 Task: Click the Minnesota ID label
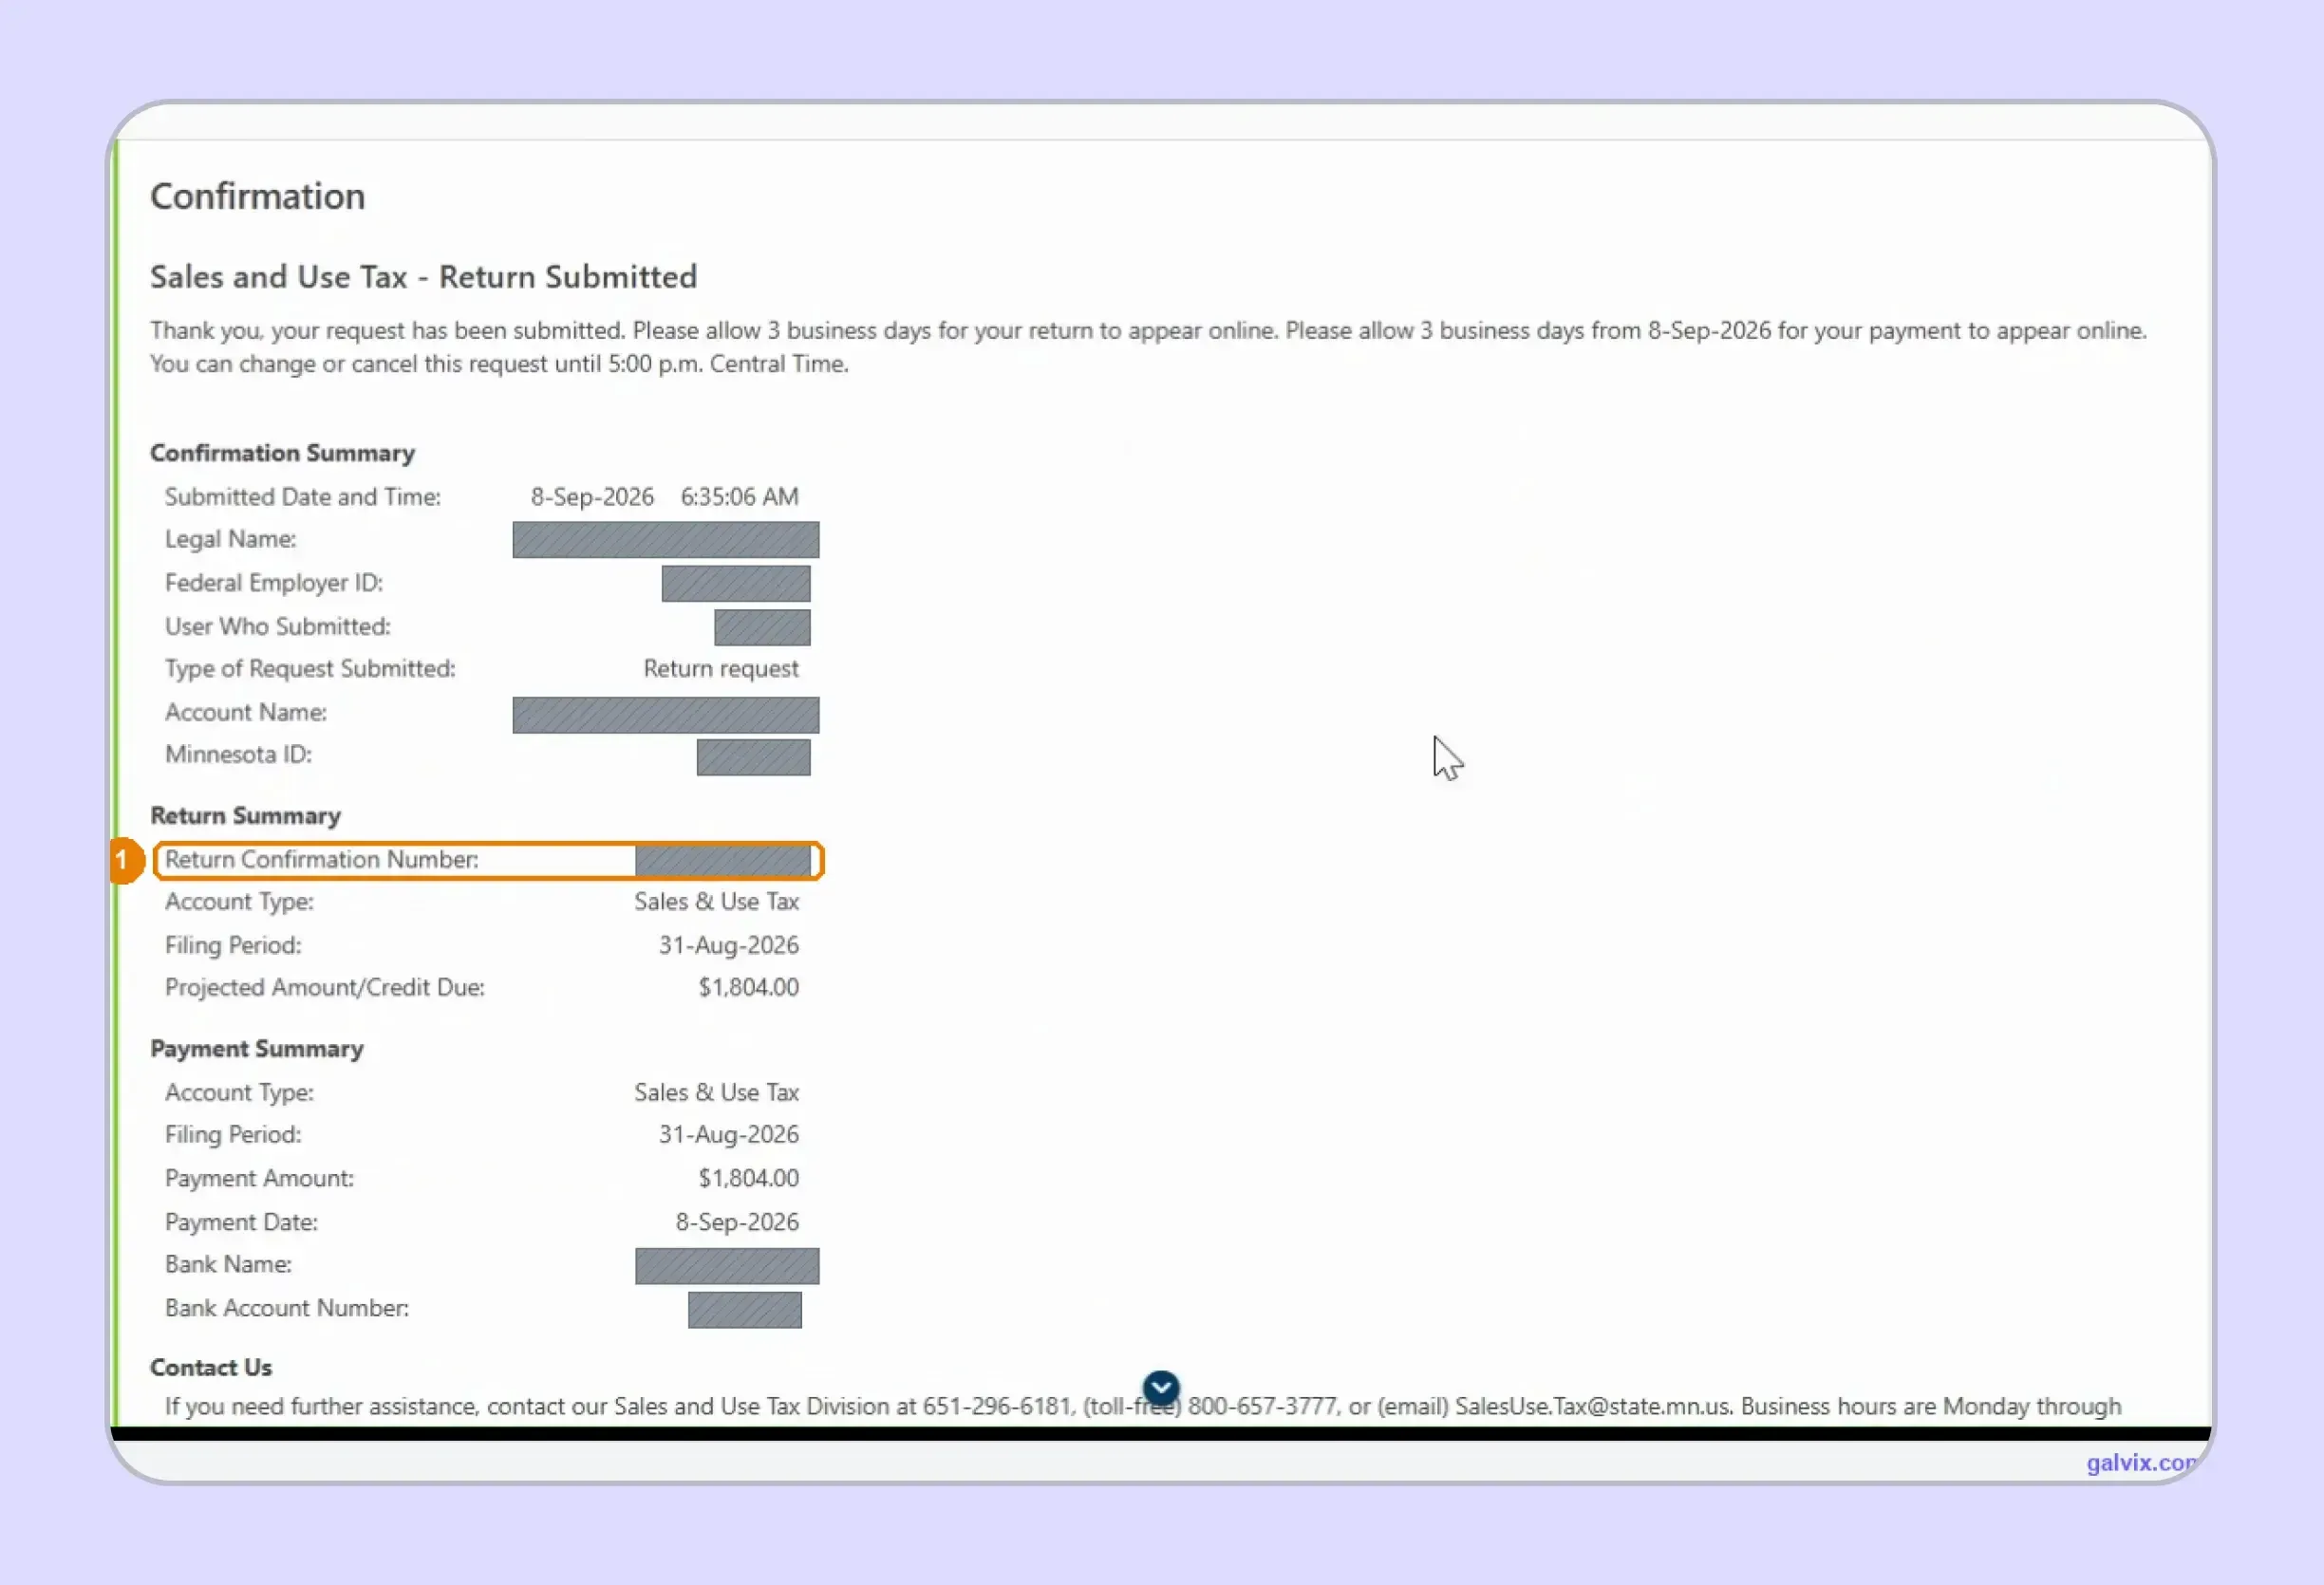239,755
